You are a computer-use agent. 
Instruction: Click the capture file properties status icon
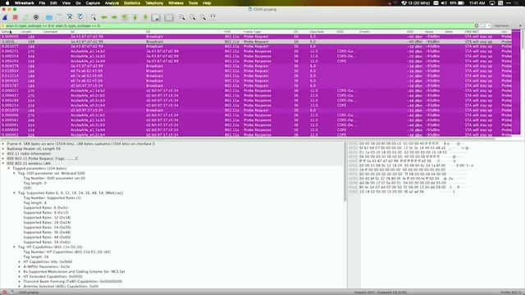11,292
